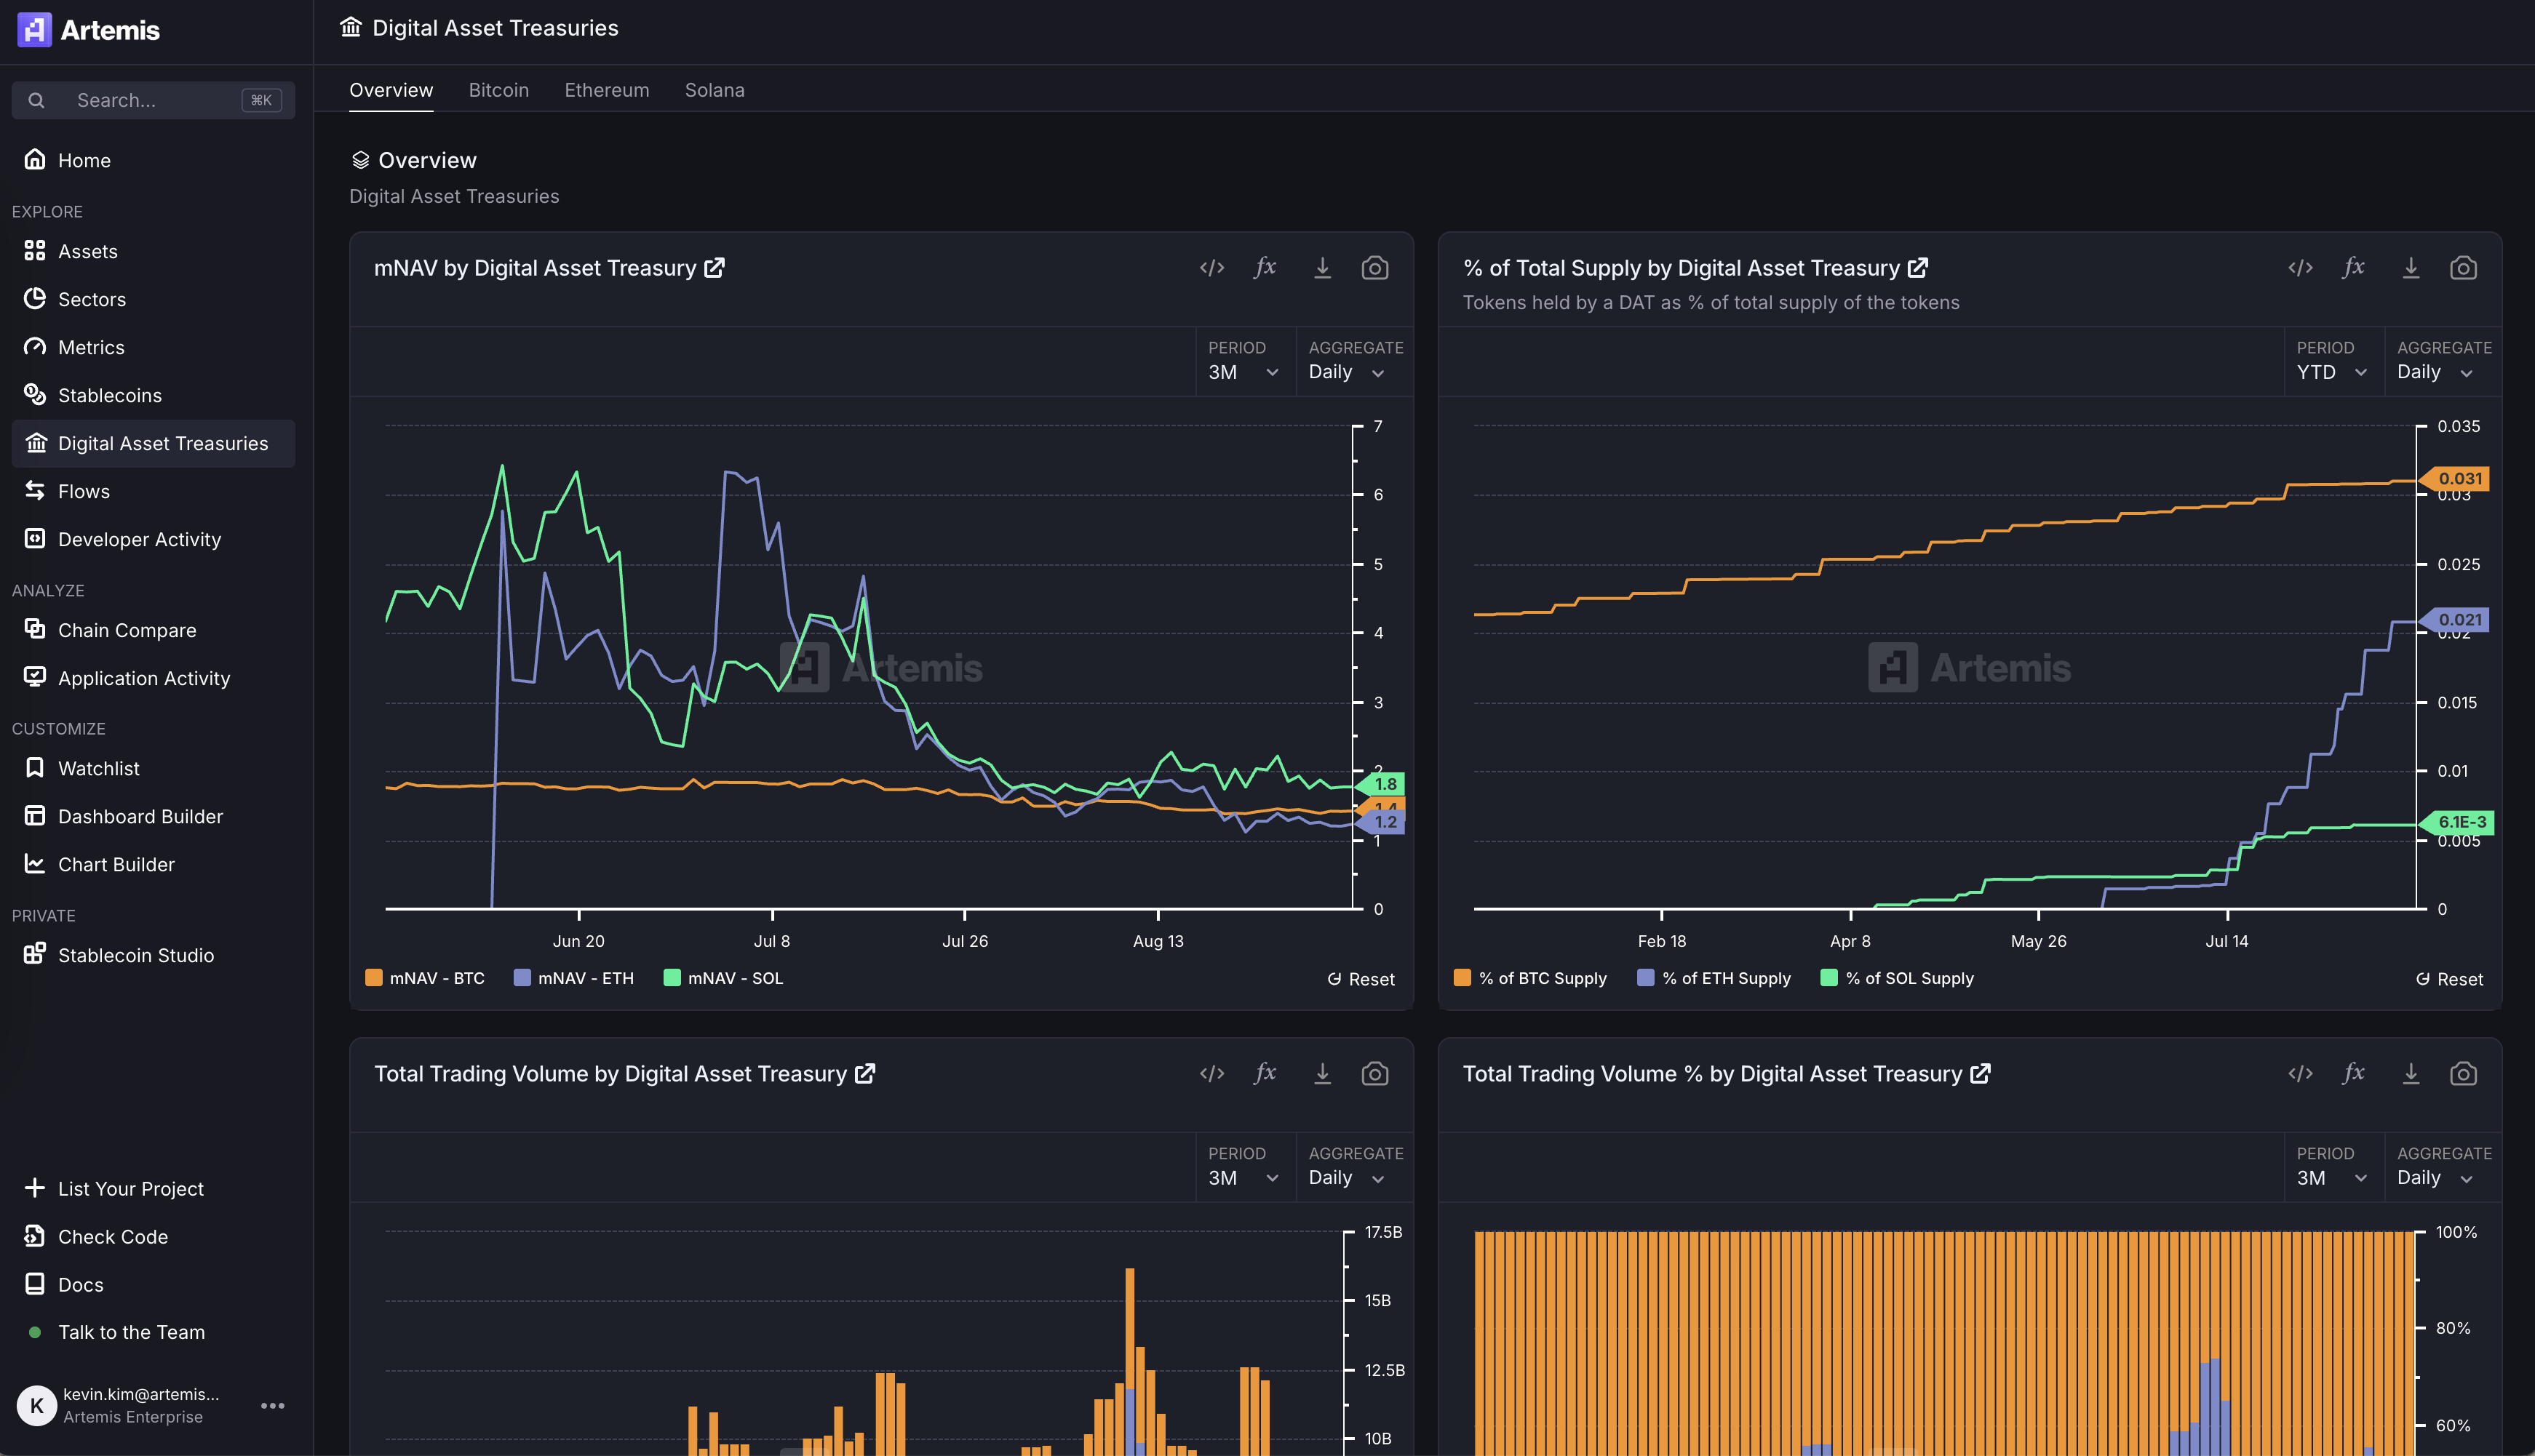
Task: Open user account options (three dots)
Action: (272, 1405)
